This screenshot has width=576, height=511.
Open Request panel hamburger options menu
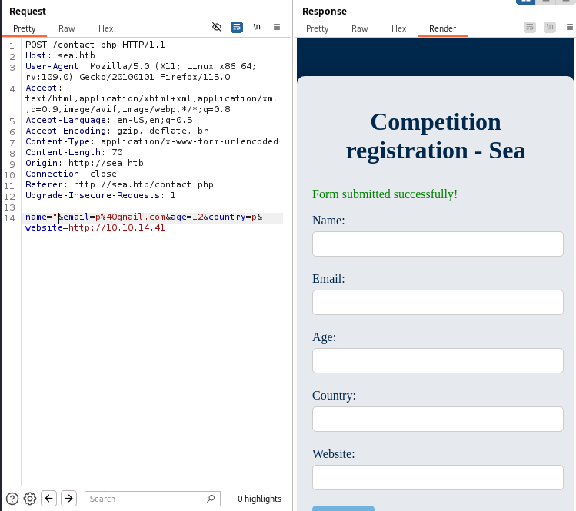point(277,27)
